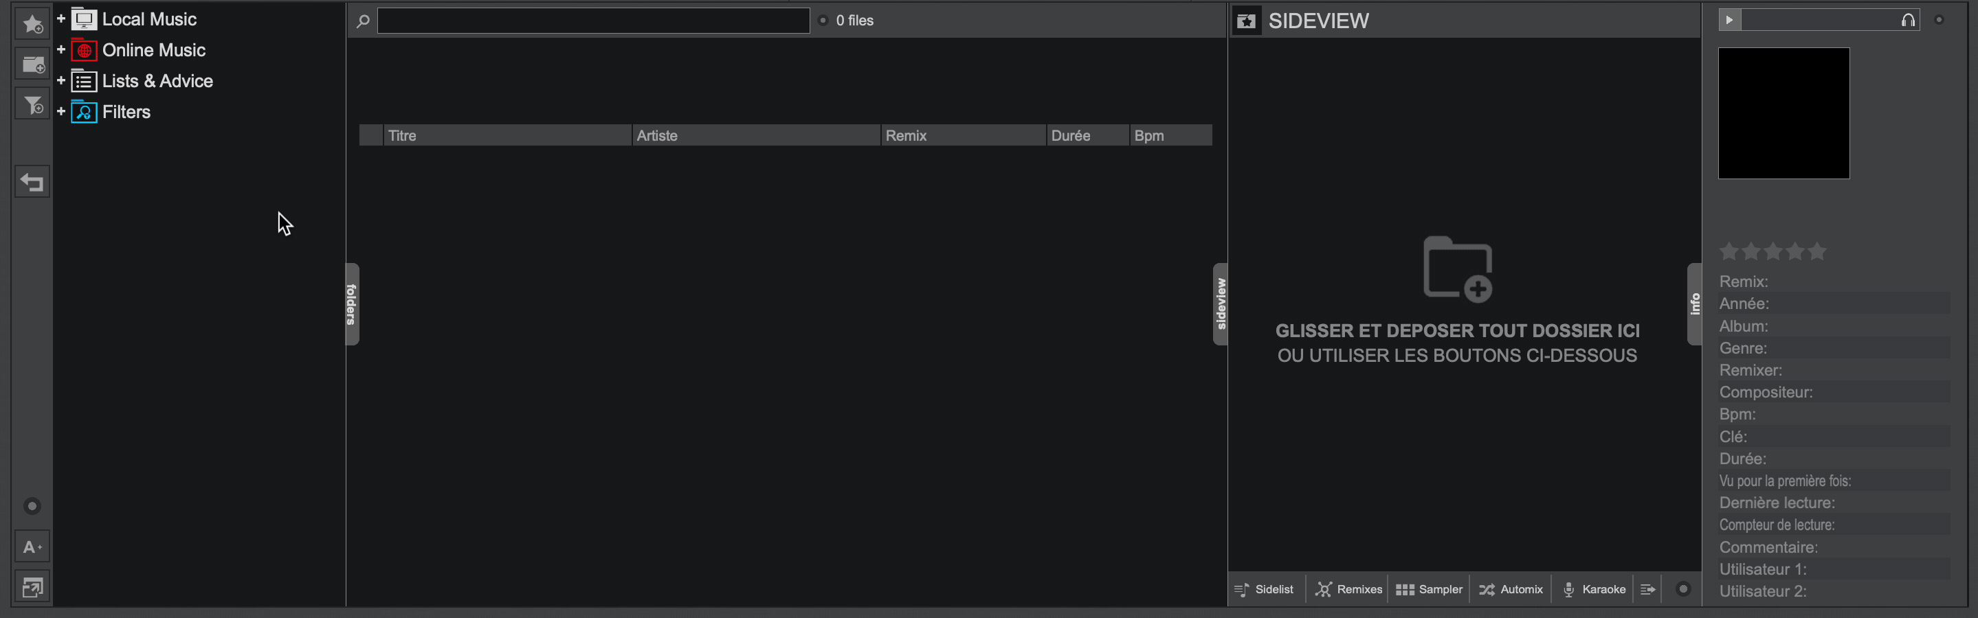Click the add filter folder icon
The width and height of the screenshot is (1978, 618).
32,105
